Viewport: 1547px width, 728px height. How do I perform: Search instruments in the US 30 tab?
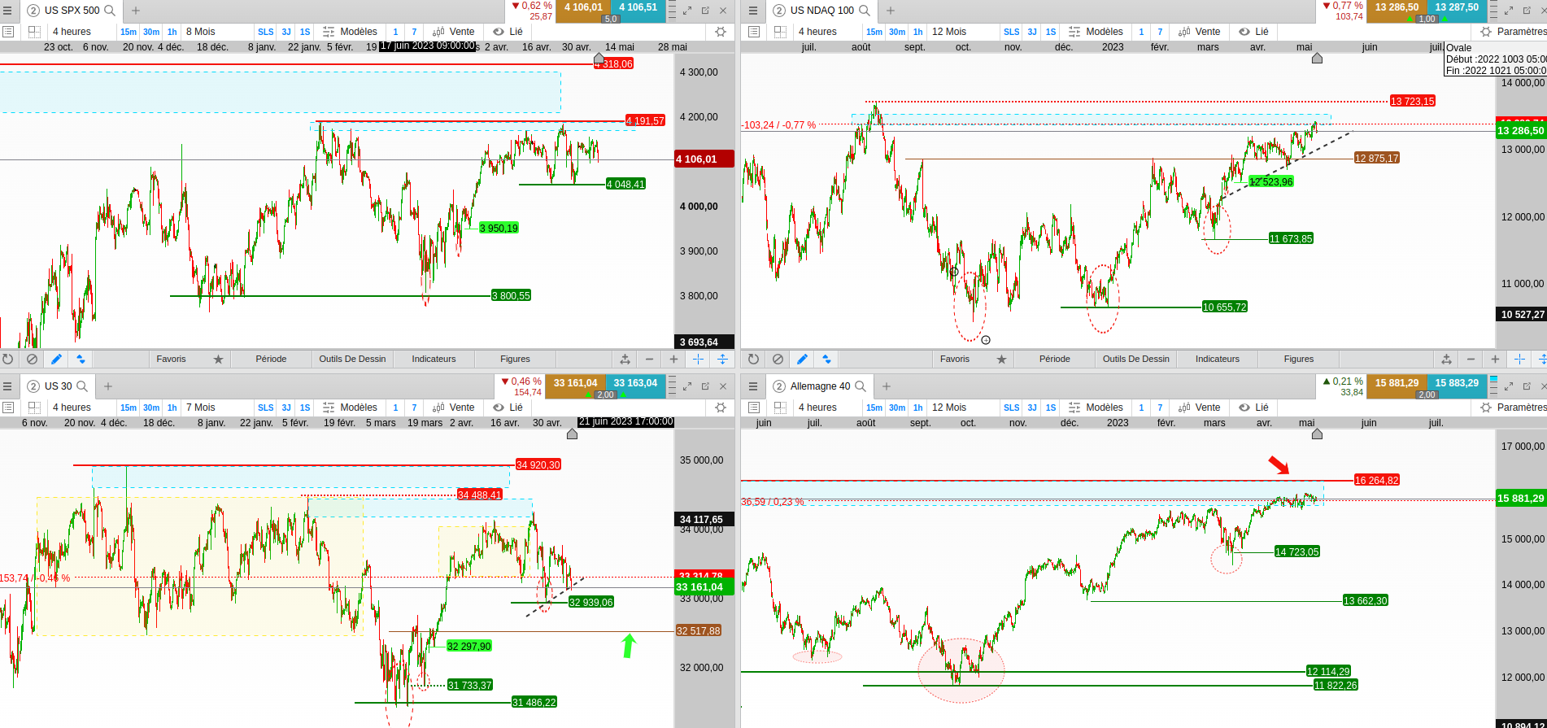click(82, 386)
